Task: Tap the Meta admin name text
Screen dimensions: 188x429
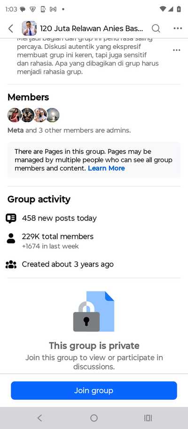Action: click(x=16, y=130)
